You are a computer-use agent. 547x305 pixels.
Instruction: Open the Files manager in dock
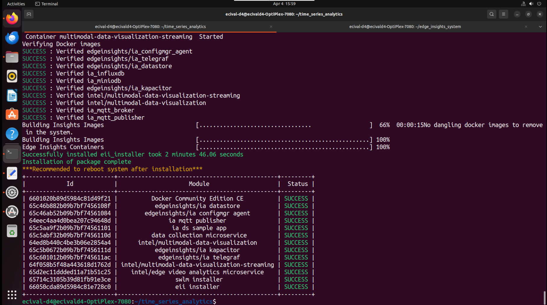point(12,57)
